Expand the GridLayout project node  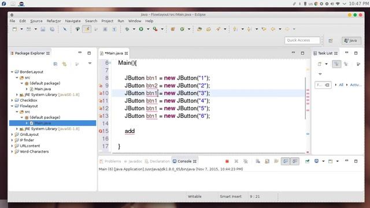coord(12,135)
